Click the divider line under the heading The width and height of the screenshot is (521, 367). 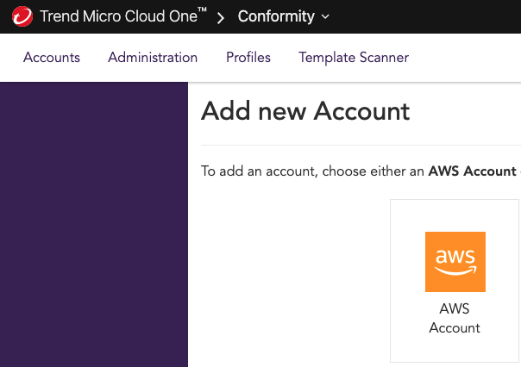(361, 145)
